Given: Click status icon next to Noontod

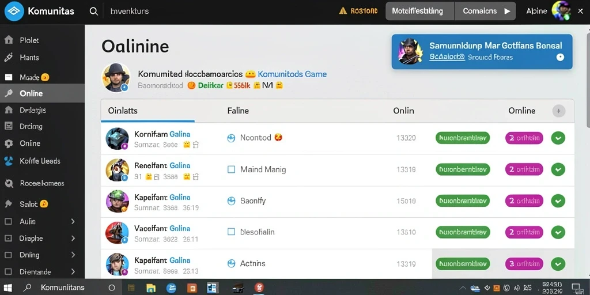Looking at the screenshot, I should 232,138.
